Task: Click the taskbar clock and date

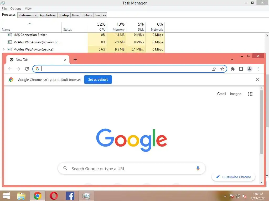Action: (258, 196)
